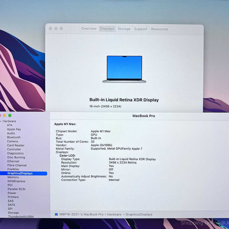Click the laptop icon in the path bar
229x229 pixels.
pyautogui.click(x=56, y=214)
